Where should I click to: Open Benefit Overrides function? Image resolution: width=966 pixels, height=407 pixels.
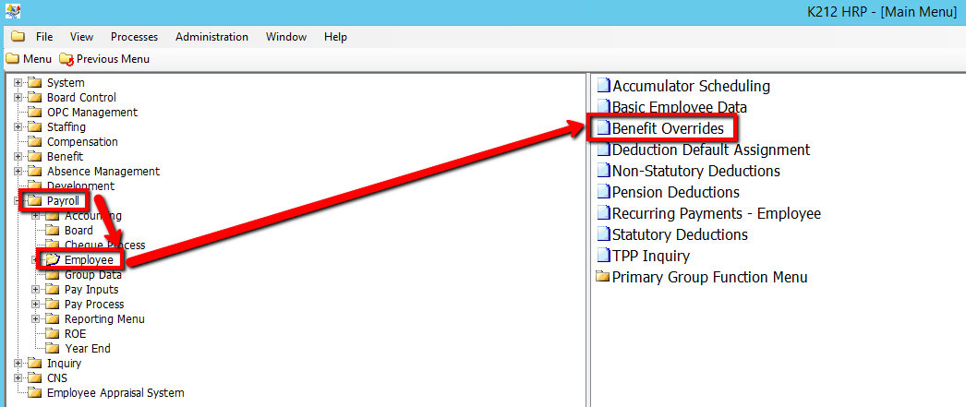[x=668, y=128]
